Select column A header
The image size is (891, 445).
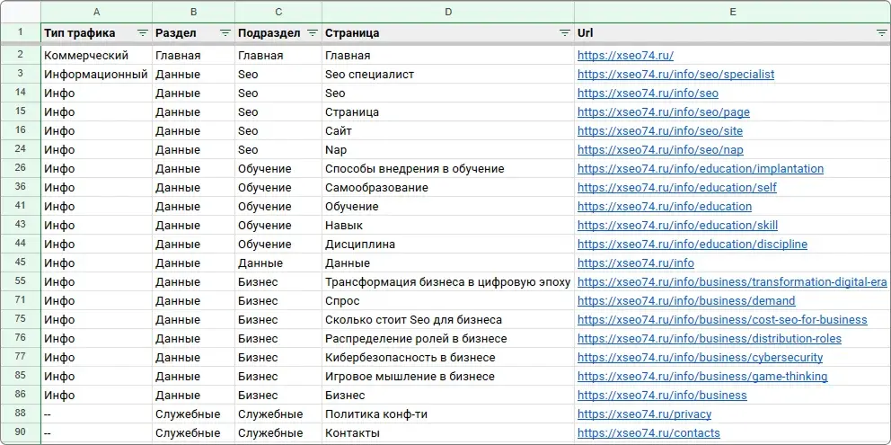coord(97,12)
